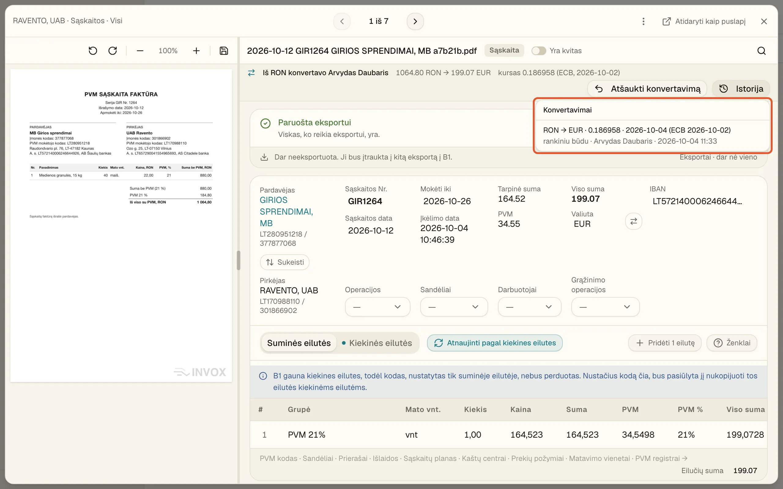
Task: Select the PVM 21% line row
Action: (508, 435)
